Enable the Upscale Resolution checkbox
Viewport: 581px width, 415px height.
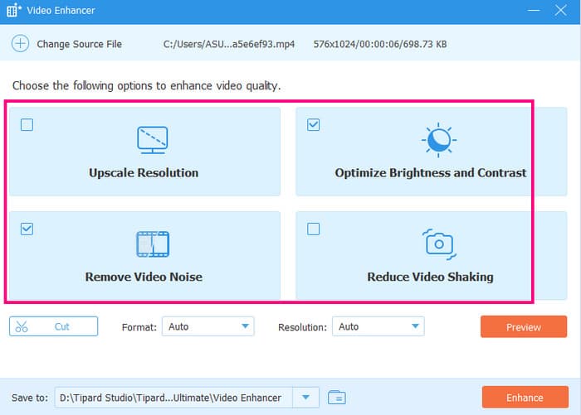click(x=27, y=124)
